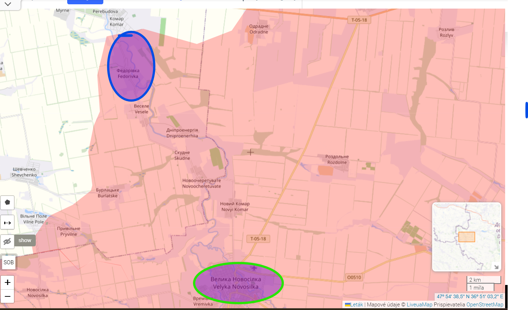Viewport: 528px width, 310px height.
Task: Click the O0510 road shield
Action: coord(354,277)
